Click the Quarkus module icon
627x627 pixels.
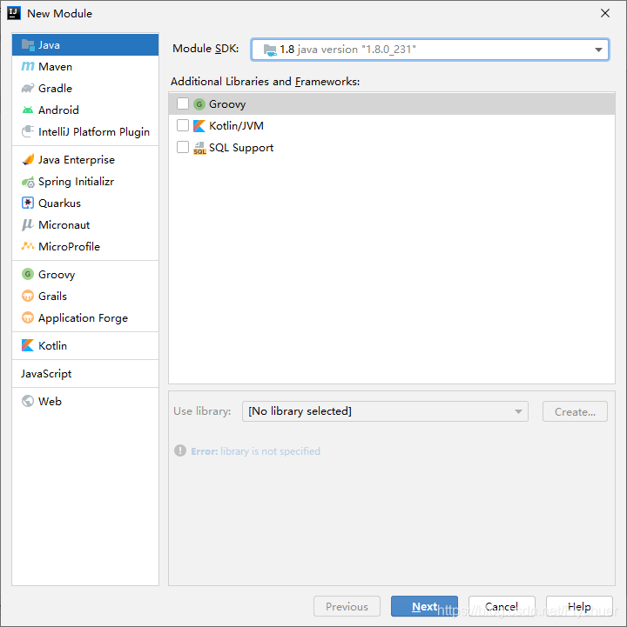[x=28, y=203]
